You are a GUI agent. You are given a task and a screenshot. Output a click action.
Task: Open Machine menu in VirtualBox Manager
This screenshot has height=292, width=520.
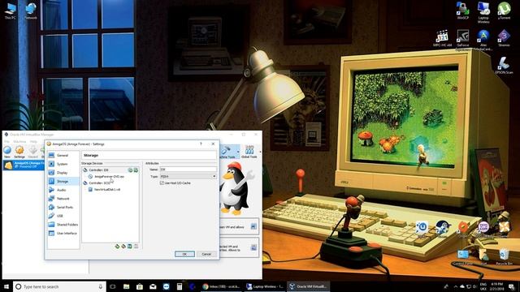[x=19, y=141]
